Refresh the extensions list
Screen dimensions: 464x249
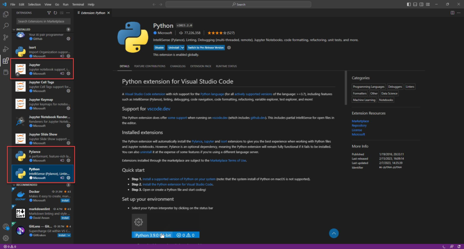[x=55, y=13]
